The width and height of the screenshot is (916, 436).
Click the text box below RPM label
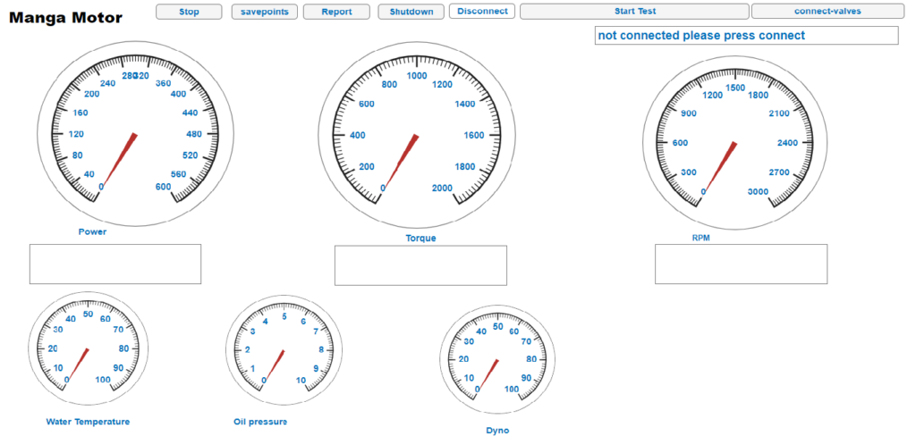(739, 264)
